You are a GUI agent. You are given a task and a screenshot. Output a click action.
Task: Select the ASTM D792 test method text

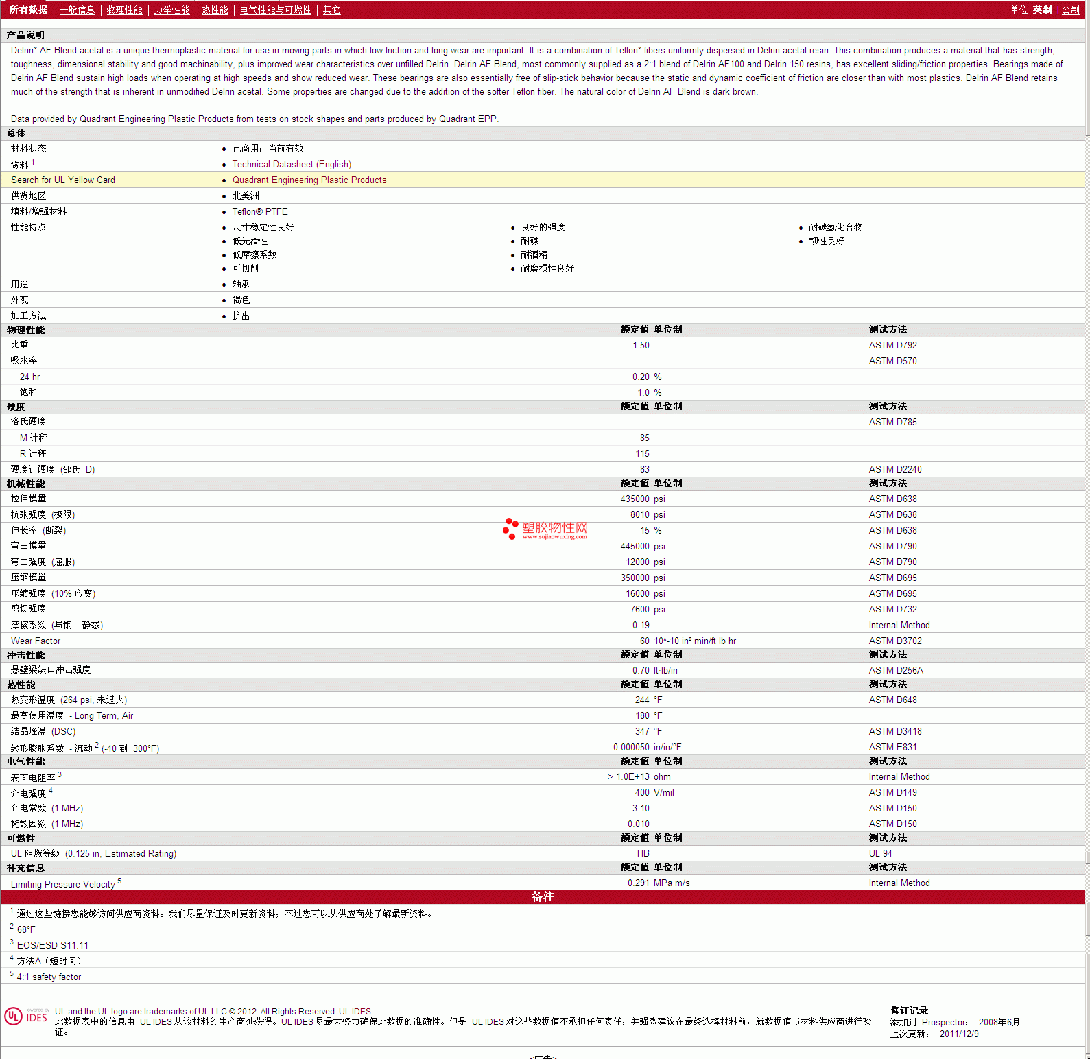tap(893, 346)
